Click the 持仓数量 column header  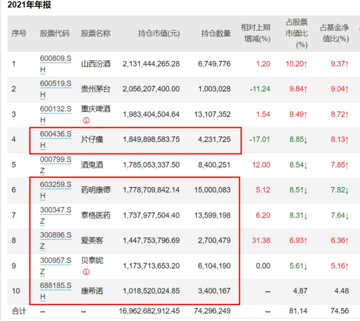[x=216, y=33]
